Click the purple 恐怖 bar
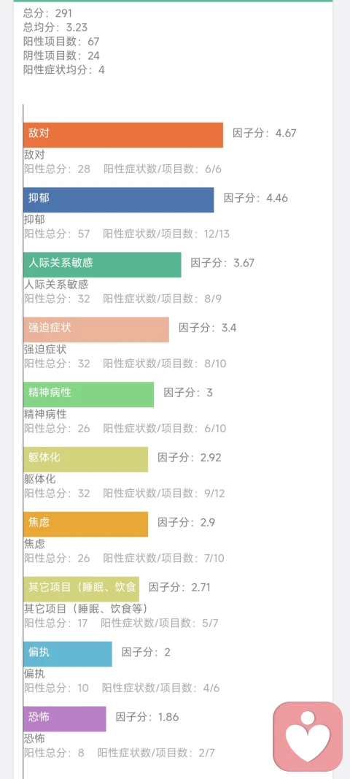 [65, 719]
